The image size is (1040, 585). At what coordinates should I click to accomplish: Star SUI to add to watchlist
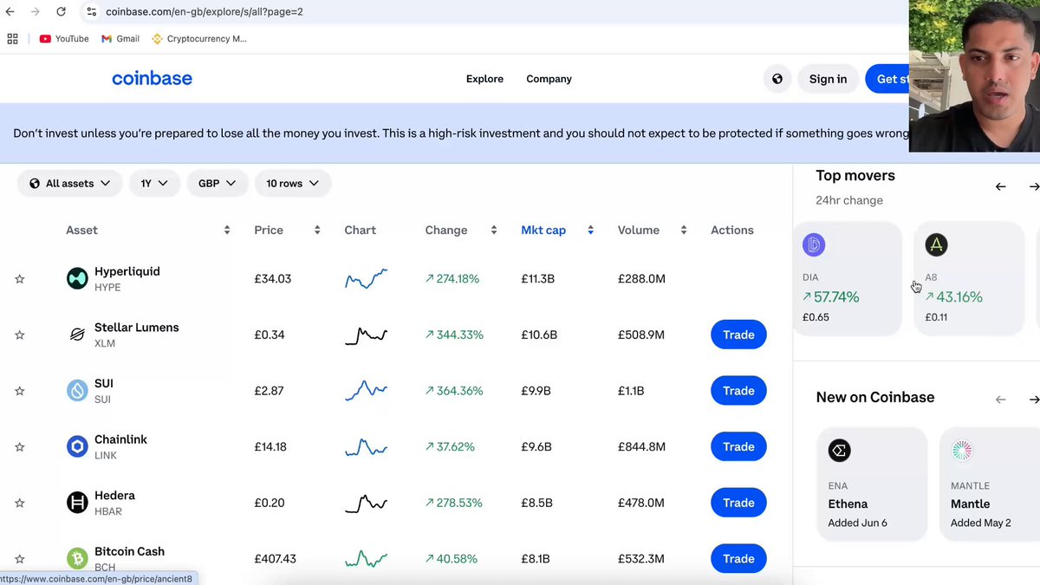20,391
